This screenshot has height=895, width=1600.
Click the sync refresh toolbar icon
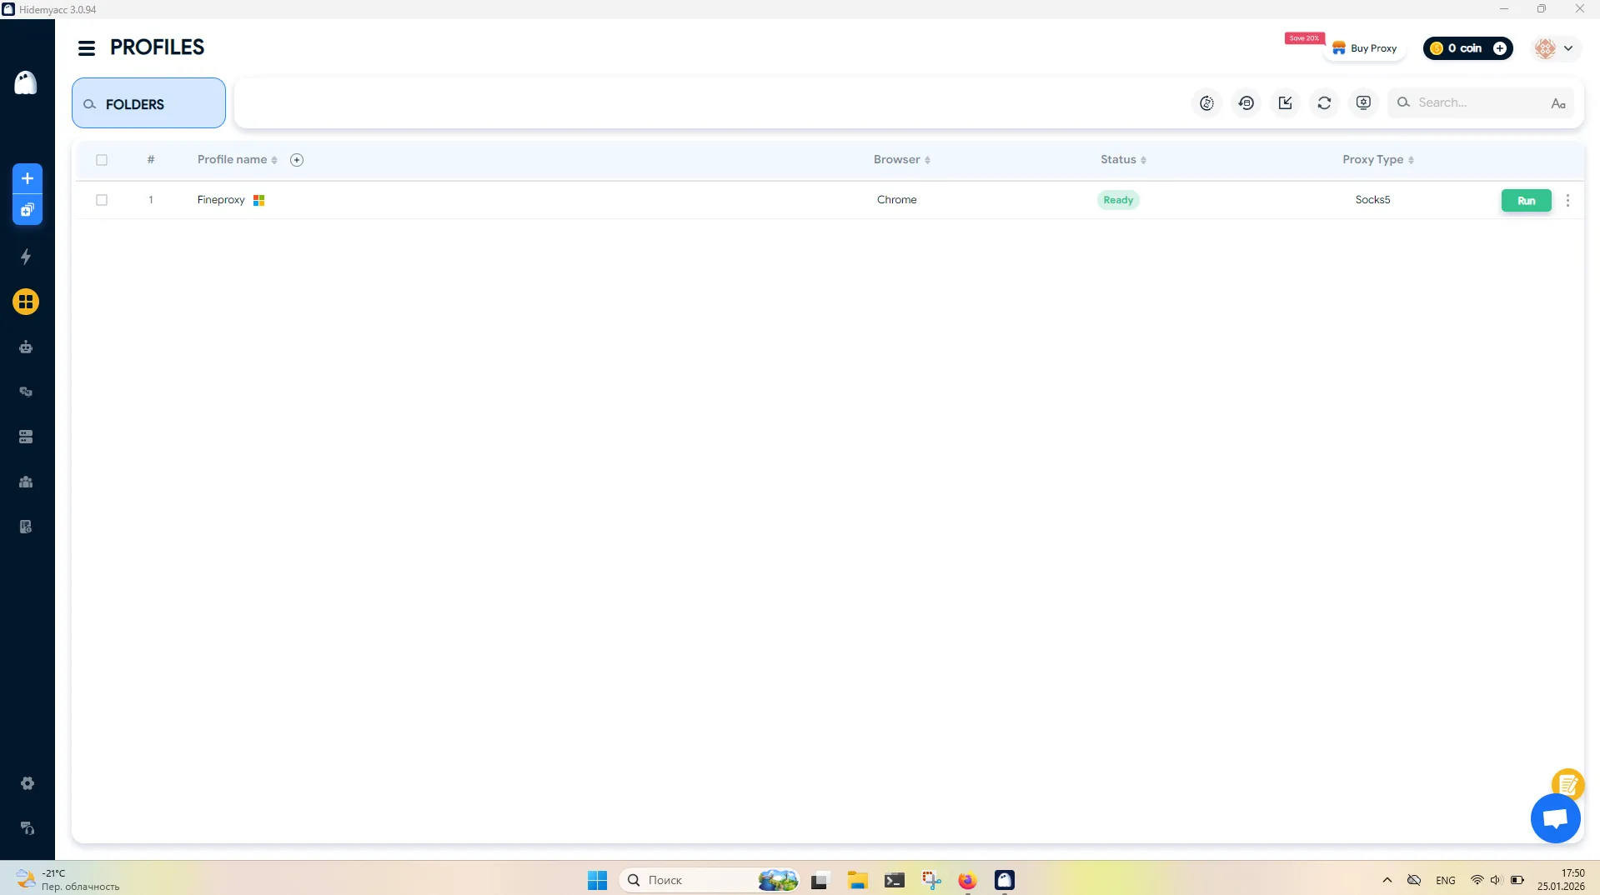pyautogui.click(x=1324, y=103)
